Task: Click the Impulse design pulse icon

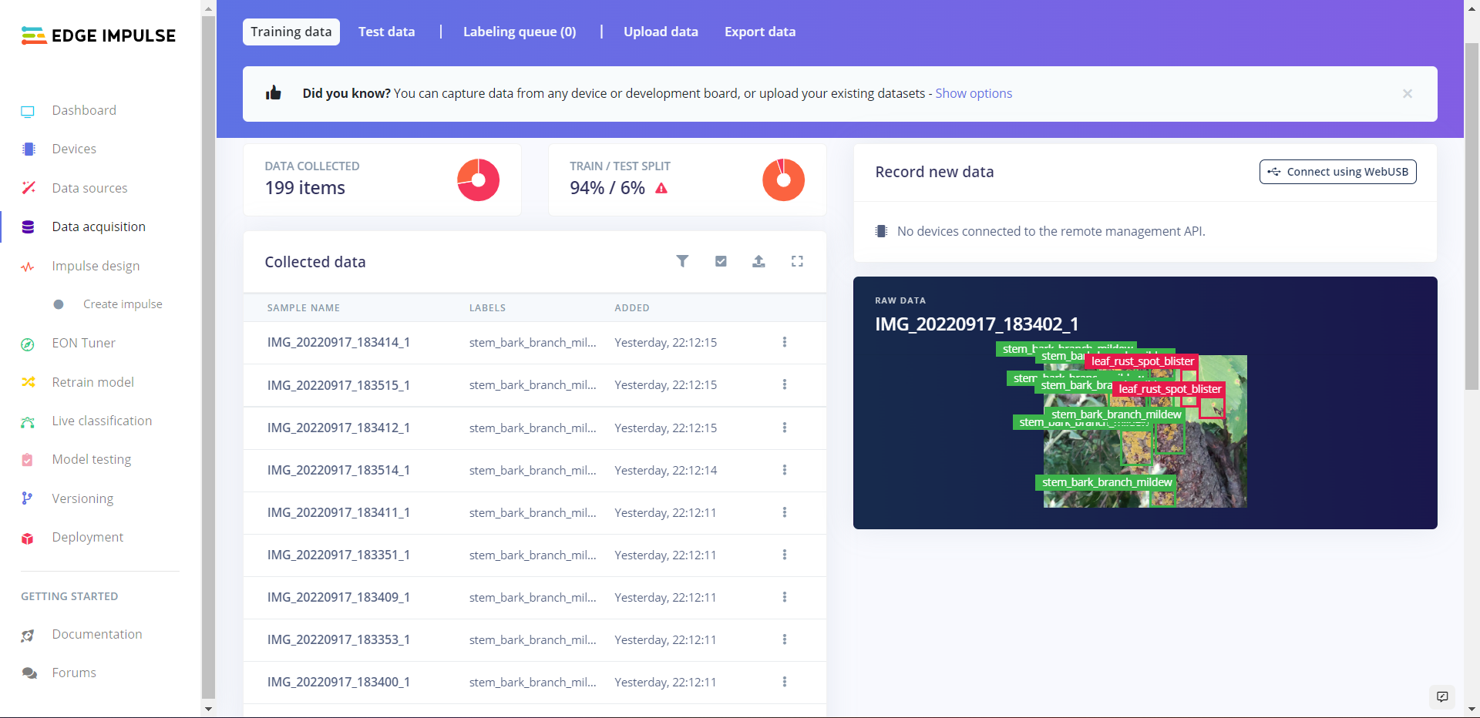Action: (x=28, y=267)
